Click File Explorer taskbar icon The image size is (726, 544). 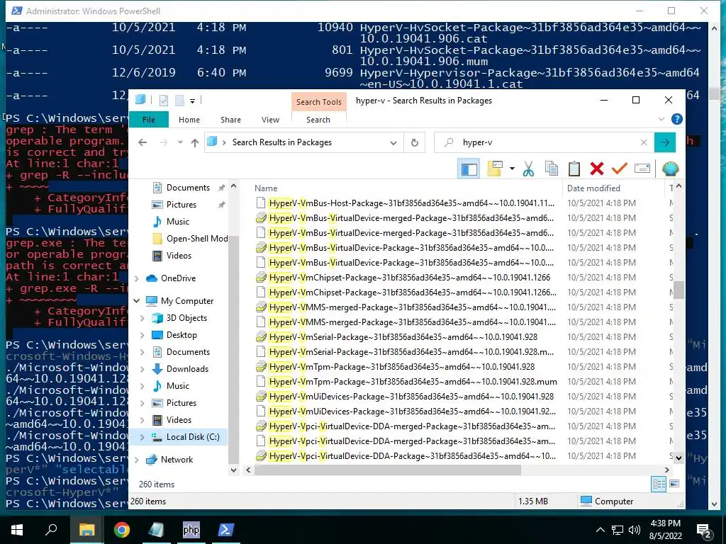click(87, 530)
